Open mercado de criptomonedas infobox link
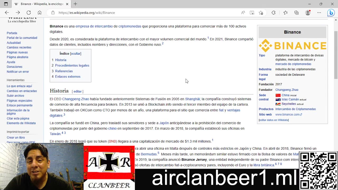 tap(293, 64)
